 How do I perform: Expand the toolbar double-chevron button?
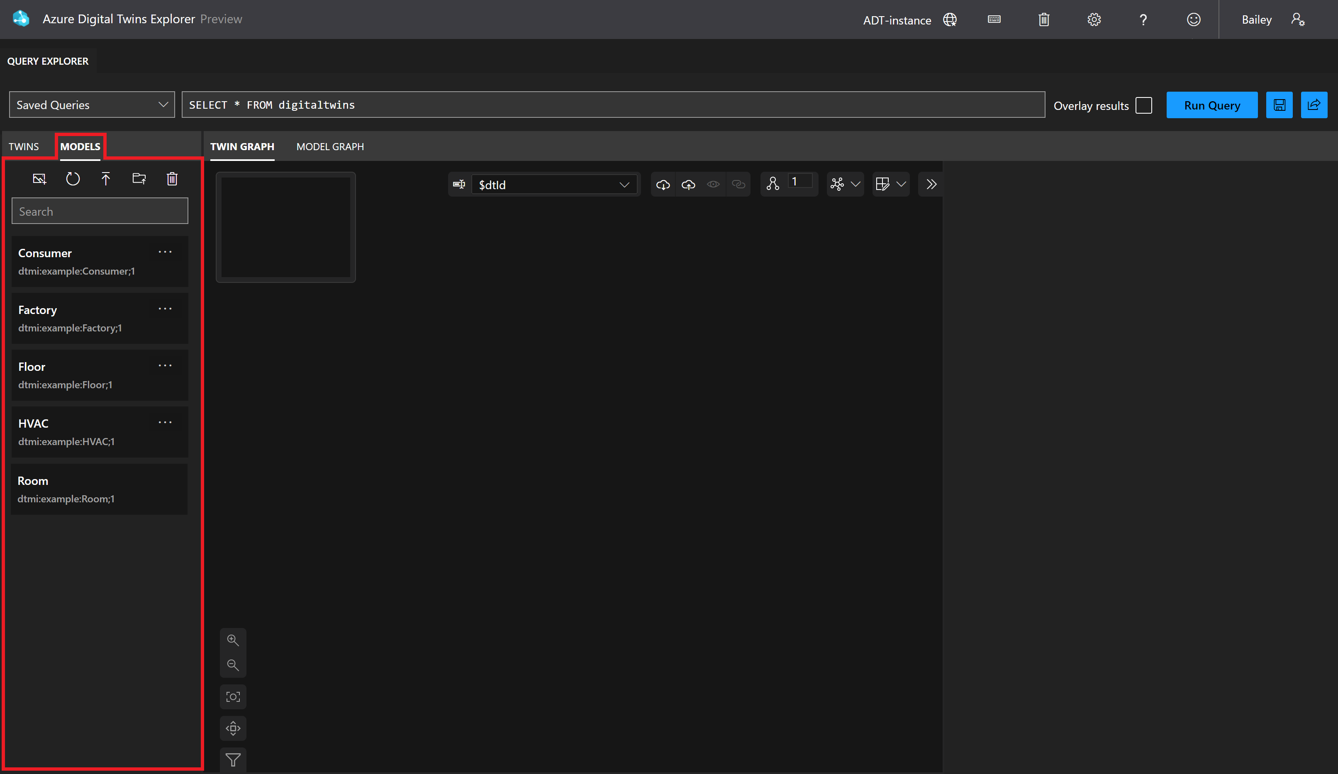tap(931, 184)
